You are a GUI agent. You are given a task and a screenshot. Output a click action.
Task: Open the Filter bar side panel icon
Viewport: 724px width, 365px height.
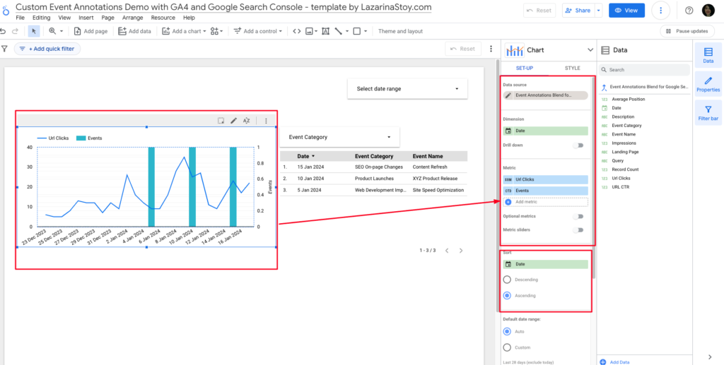point(708,113)
